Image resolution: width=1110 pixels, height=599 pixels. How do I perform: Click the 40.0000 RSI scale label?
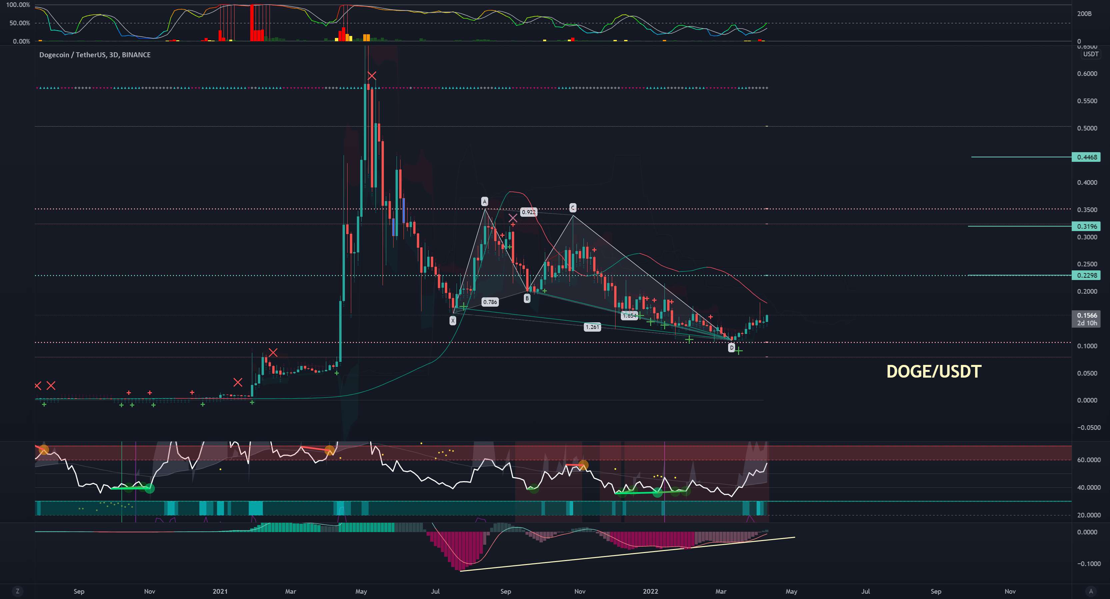pos(1088,487)
